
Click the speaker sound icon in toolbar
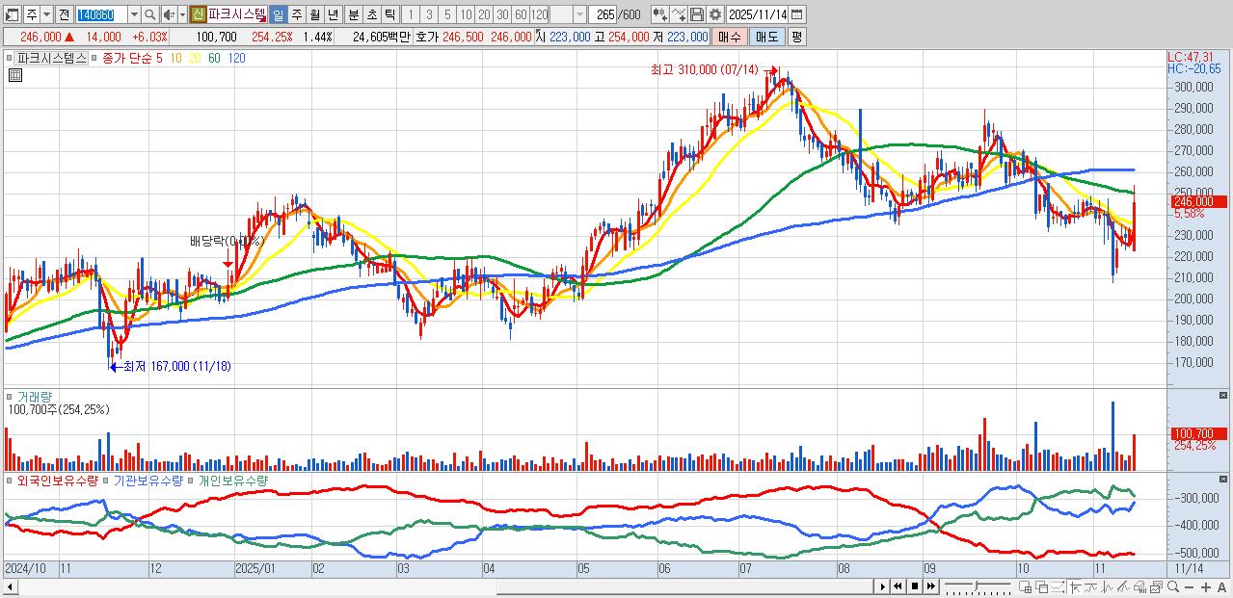tap(170, 14)
